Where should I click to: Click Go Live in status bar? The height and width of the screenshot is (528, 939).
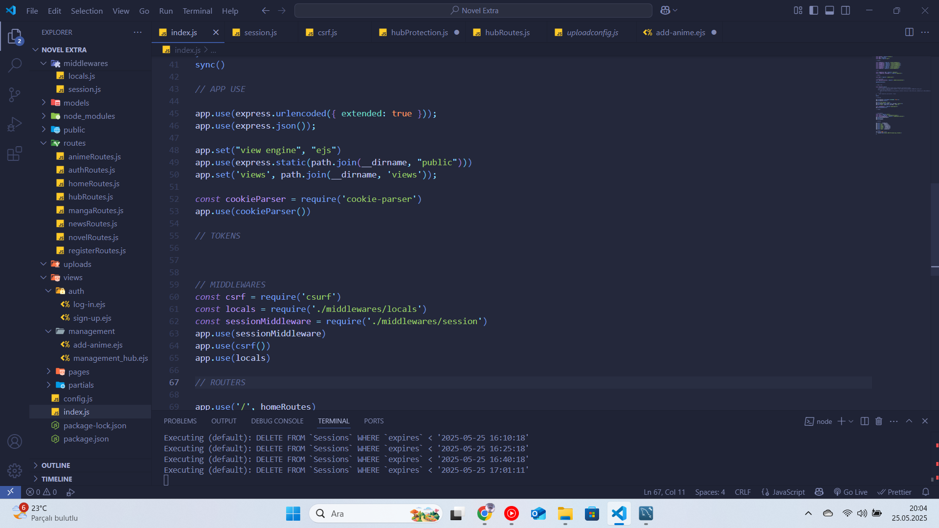click(850, 492)
